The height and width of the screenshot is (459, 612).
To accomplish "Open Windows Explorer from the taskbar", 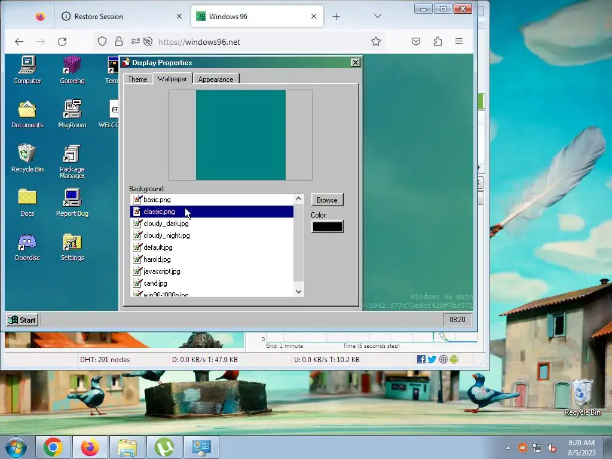I will (127, 447).
